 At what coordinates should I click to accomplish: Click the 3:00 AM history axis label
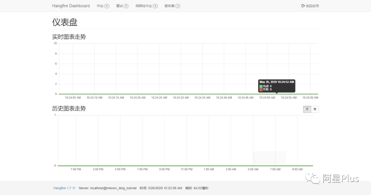[231, 170]
